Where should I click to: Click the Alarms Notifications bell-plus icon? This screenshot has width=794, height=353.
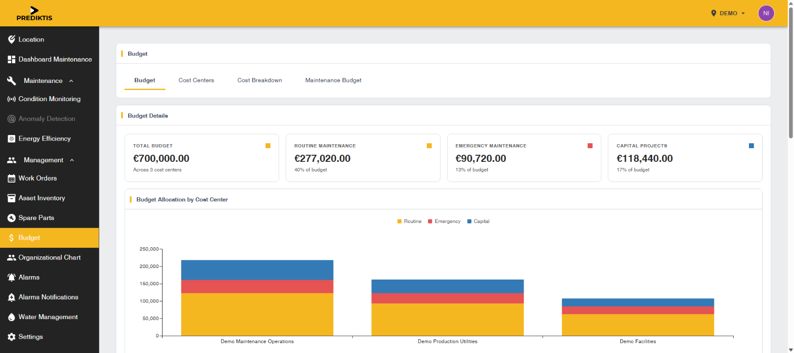point(12,297)
